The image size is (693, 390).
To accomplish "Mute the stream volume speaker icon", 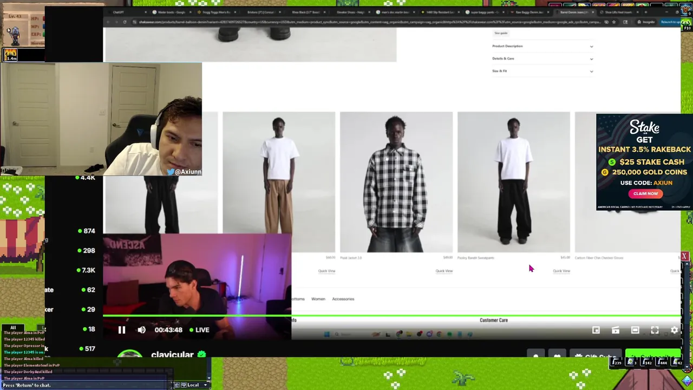I will (141, 330).
